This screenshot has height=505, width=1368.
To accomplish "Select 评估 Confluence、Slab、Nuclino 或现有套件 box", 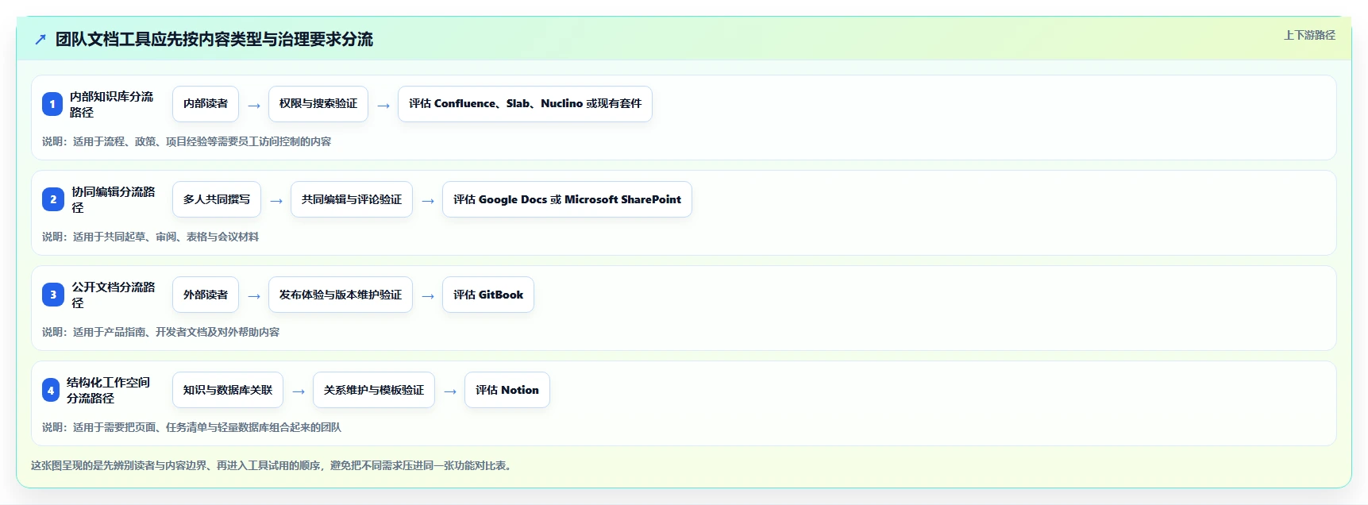I will click(525, 104).
